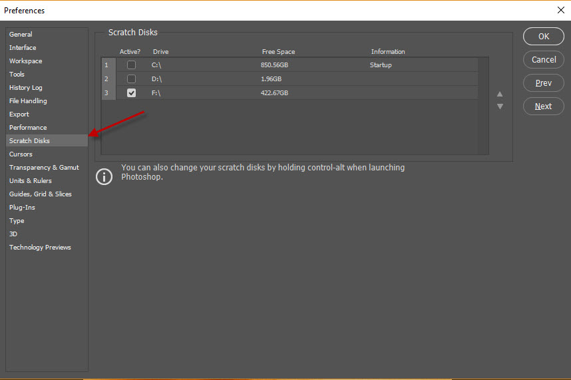Enable the C:\ drive as scratch disk

[132, 65]
